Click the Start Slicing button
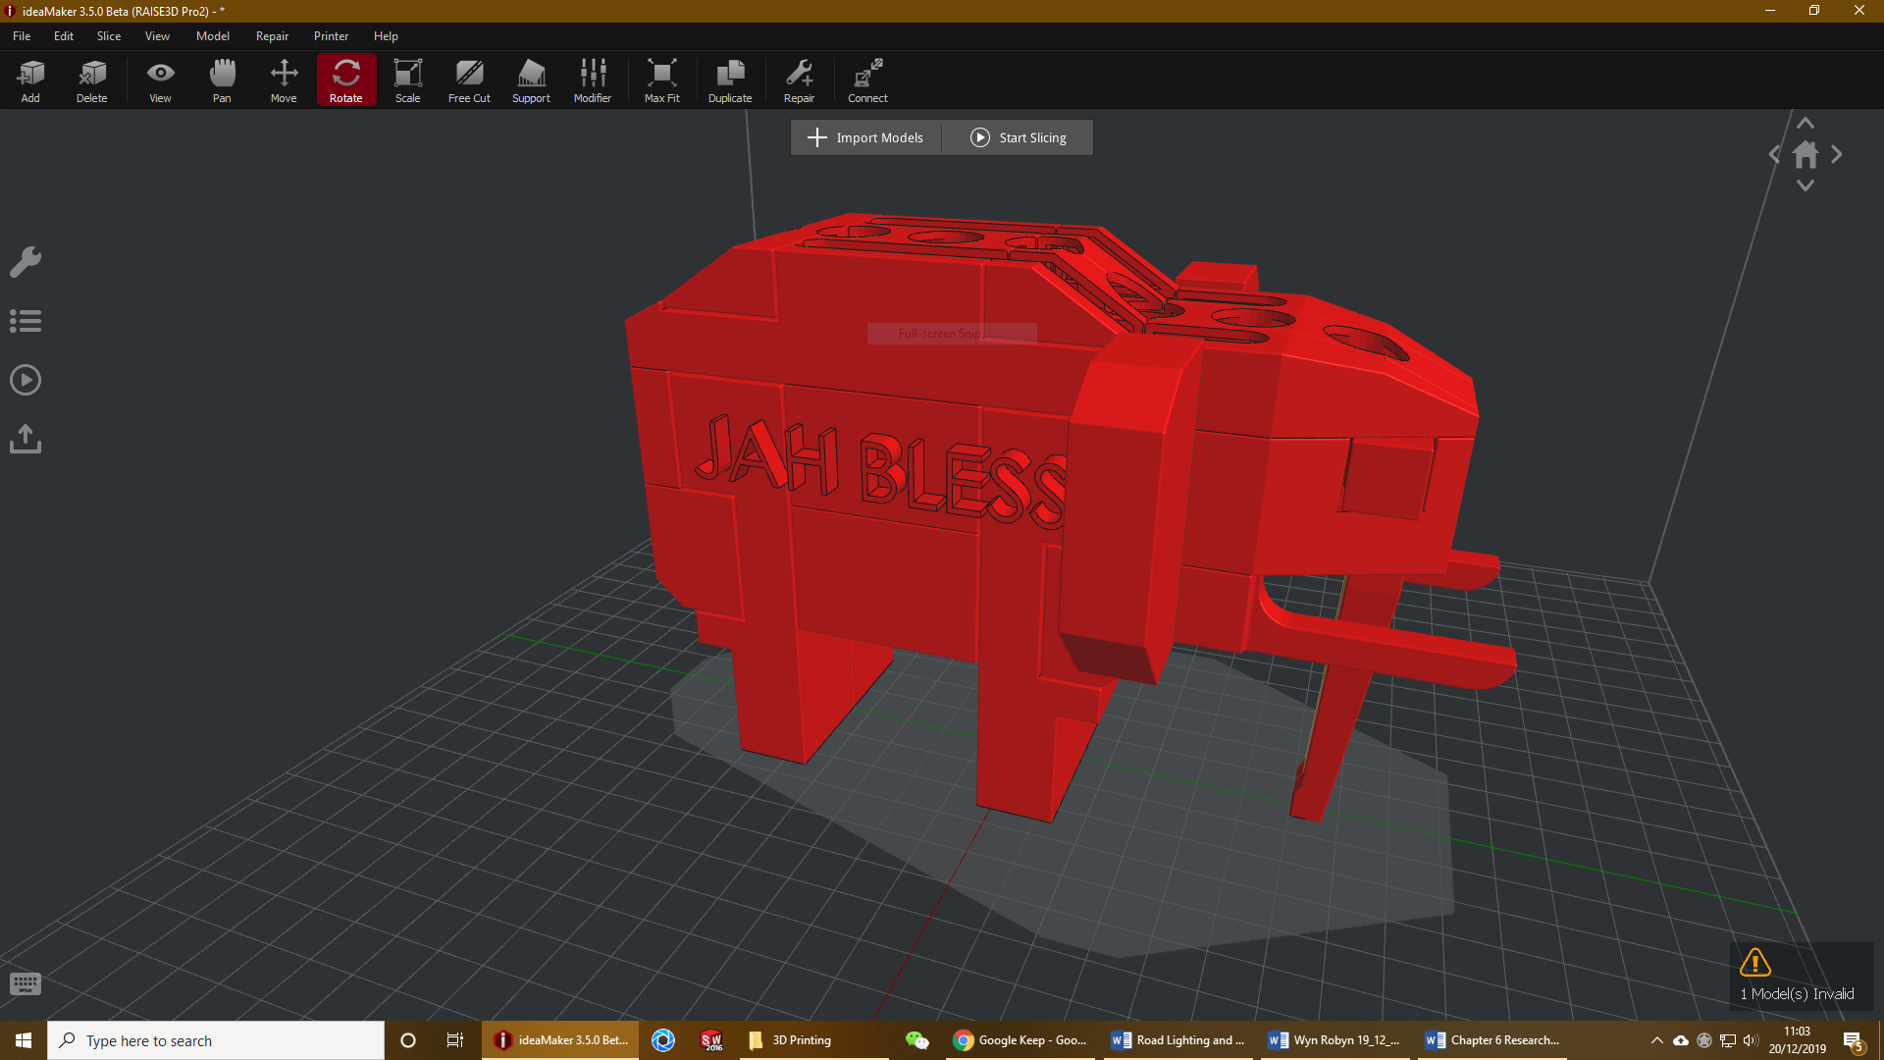Image resolution: width=1884 pixels, height=1060 pixels. point(1018,137)
